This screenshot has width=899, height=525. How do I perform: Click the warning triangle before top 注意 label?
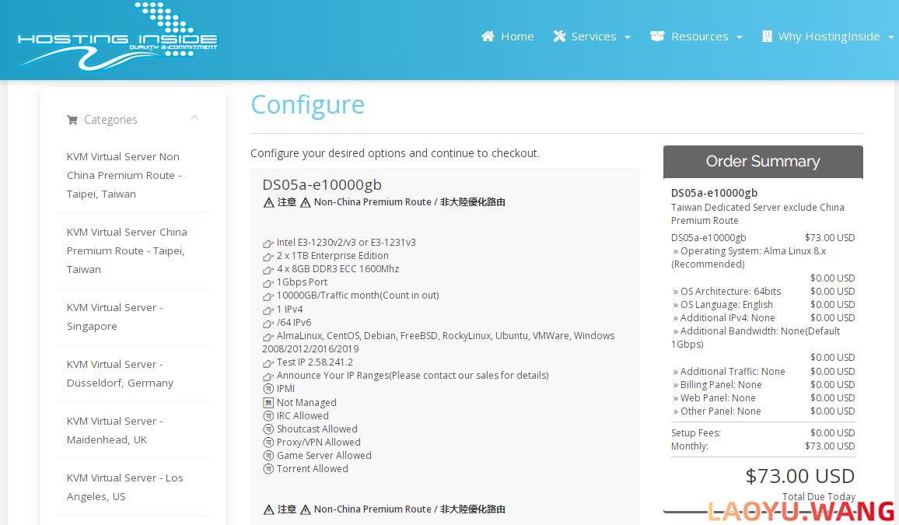[x=268, y=202]
